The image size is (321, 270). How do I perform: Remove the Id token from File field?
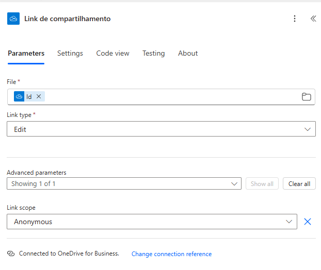[x=39, y=96]
